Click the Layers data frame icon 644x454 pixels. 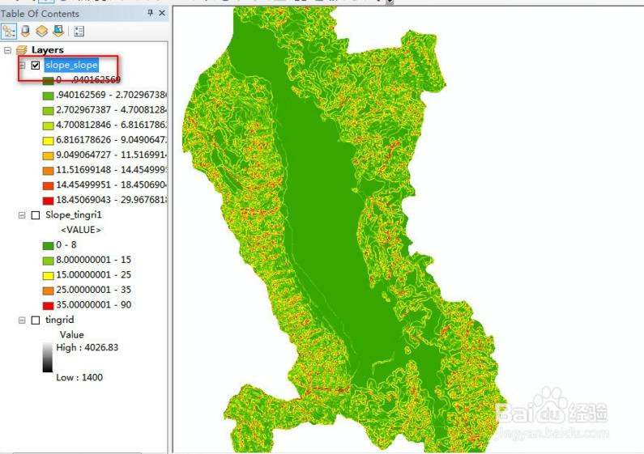(21, 50)
